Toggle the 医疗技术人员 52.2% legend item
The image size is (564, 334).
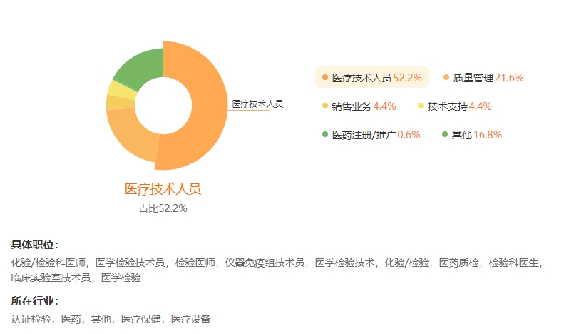click(372, 77)
